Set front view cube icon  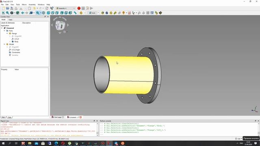pos(48,13)
